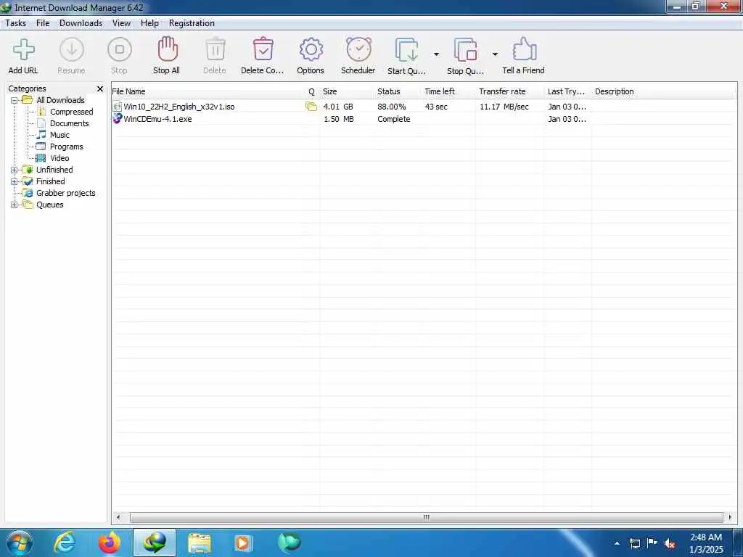Click the Stop Queue icon
The width and height of the screenshot is (743, 557).
point(465,50)
